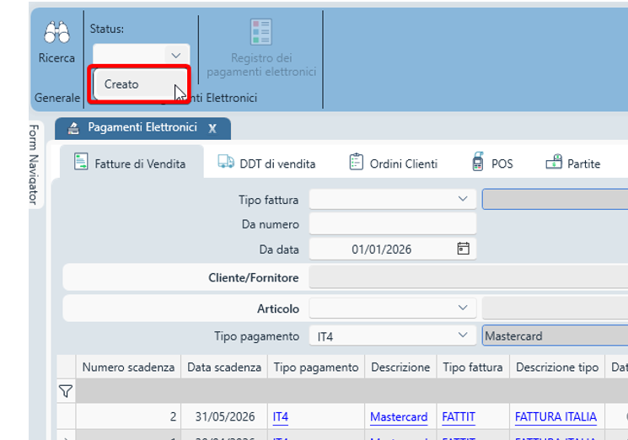This screenshot has height=440, width=628.
Task: Click the Partite icon
Action: 554,162
